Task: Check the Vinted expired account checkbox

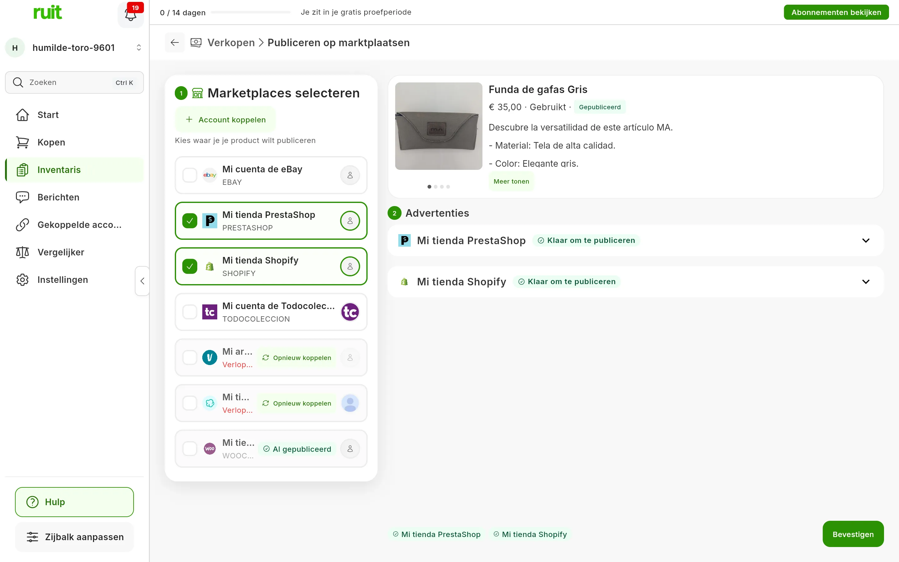Action: (x=189, y=357)
